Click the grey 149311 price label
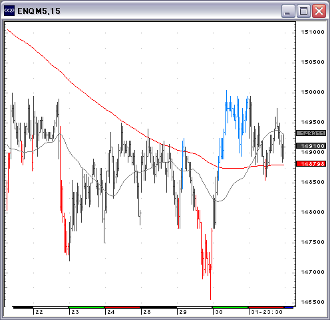 click(x=311, y=133)
